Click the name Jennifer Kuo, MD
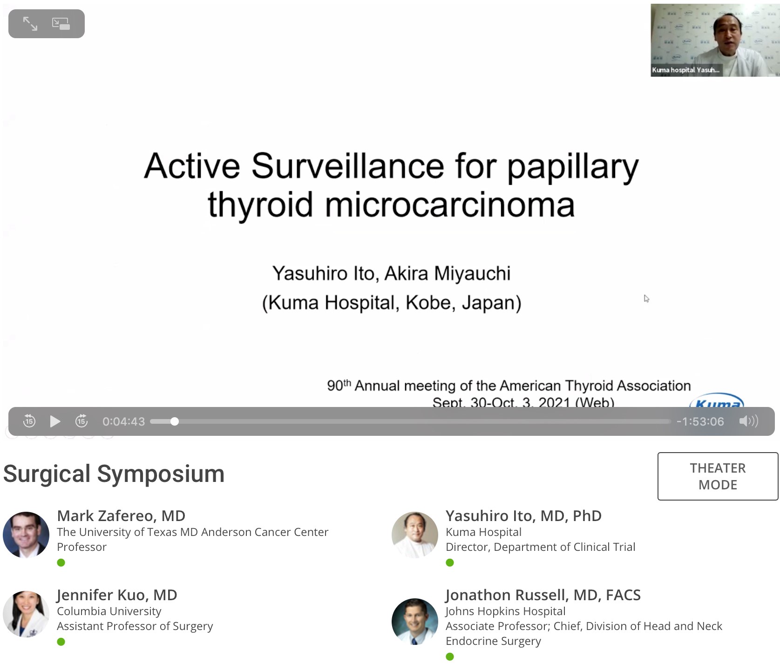The height and width of the screenshot is (664, 780). pos(117,595)
